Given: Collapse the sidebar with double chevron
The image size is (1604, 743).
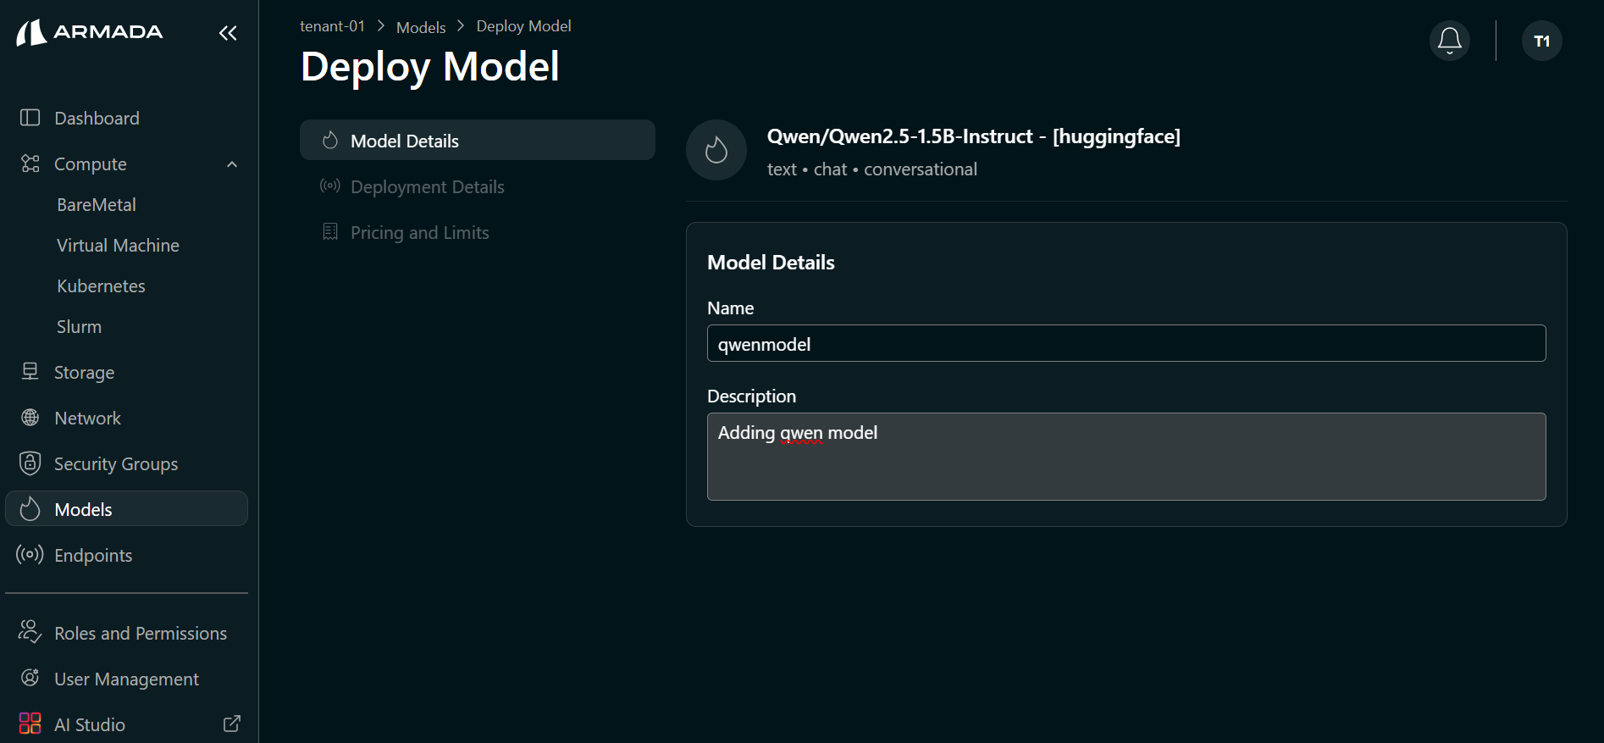Looking at the screenshot, I should [228, 33].
